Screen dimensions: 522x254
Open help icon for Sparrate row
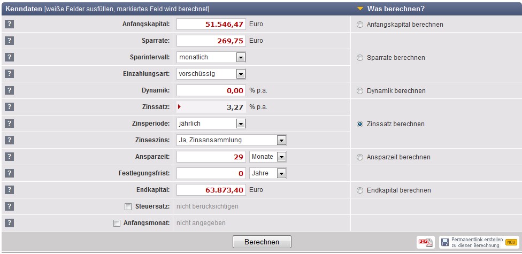click(x=9, y=41)
